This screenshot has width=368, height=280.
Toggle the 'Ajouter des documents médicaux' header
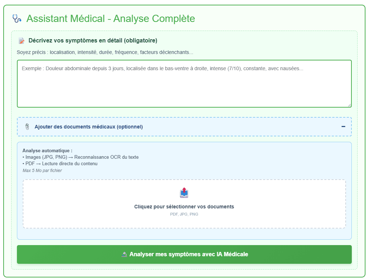(x=89, y=127)
